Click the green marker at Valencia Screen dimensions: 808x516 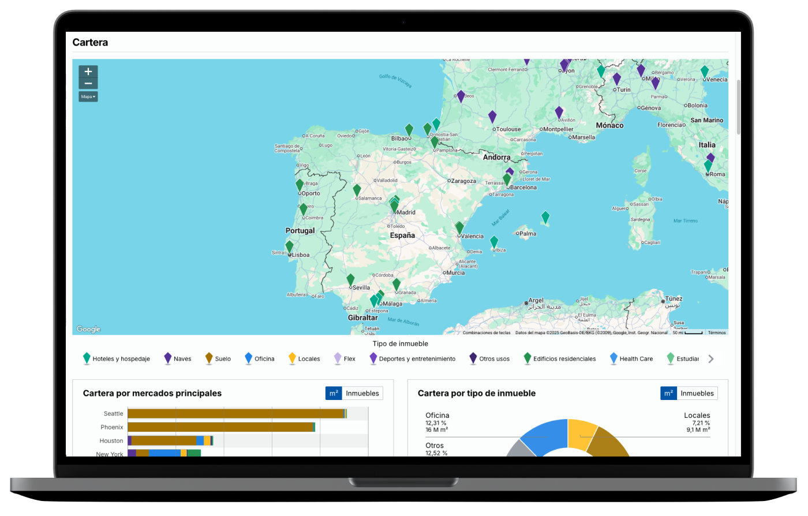tap(459, 227)
